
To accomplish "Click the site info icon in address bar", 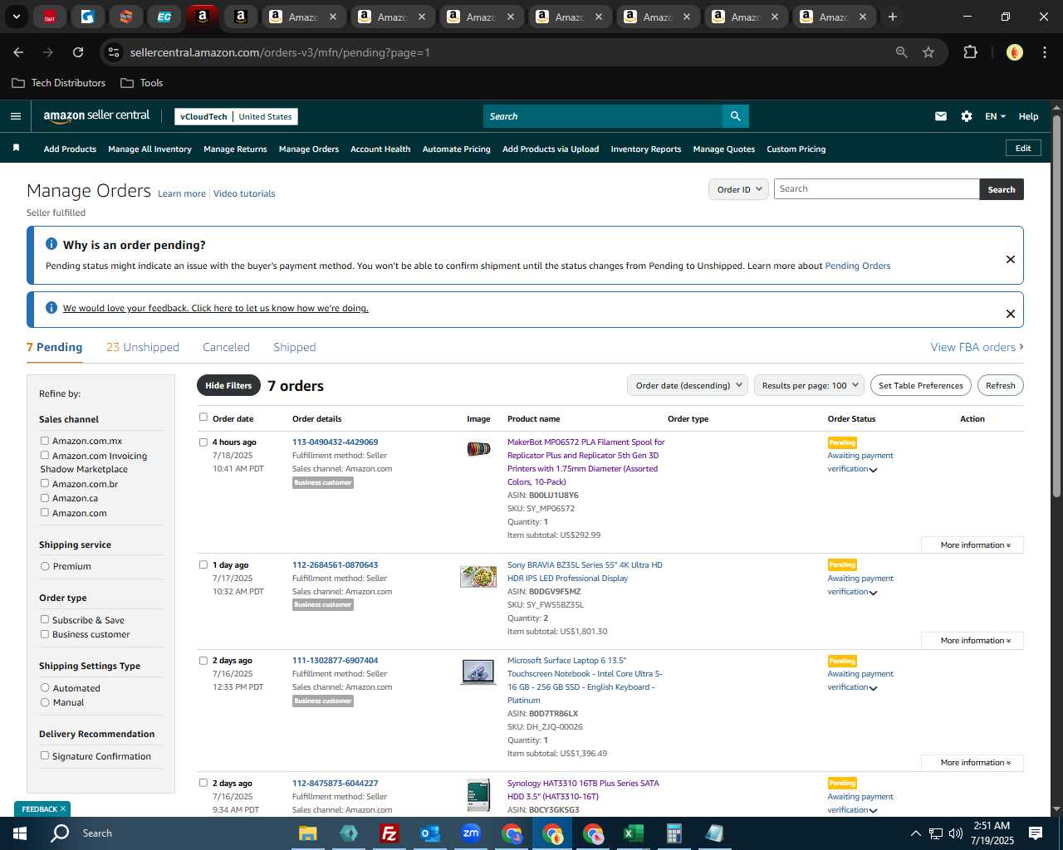I will pyautogui.click(x=114, y=52).
